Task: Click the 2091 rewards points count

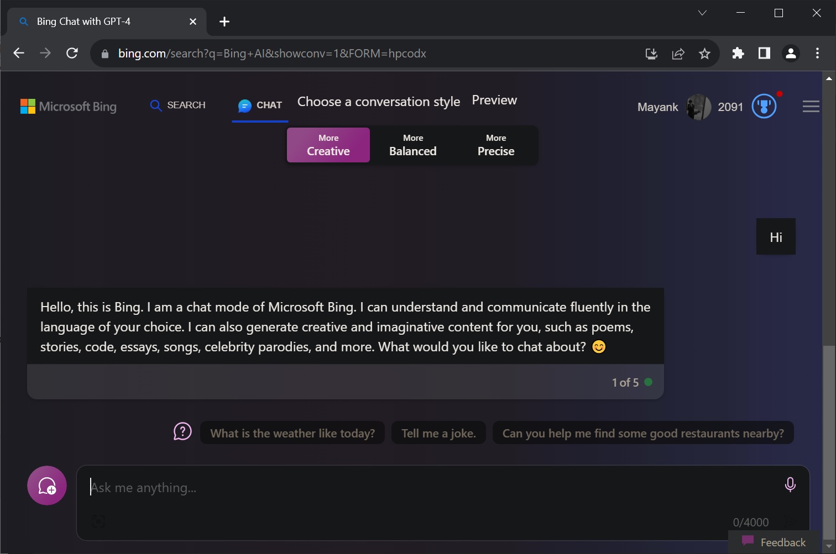Action: click(730, 107)
